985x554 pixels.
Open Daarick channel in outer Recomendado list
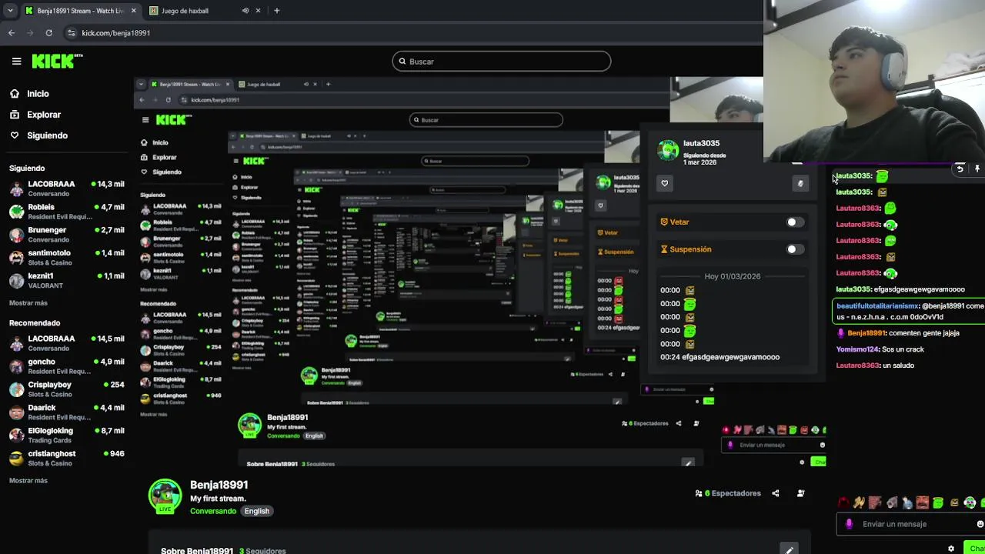(67, 412)
